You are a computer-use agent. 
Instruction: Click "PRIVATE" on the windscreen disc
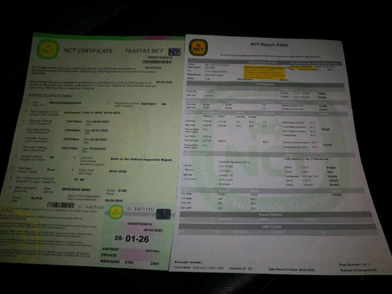[x=109, y=255]
